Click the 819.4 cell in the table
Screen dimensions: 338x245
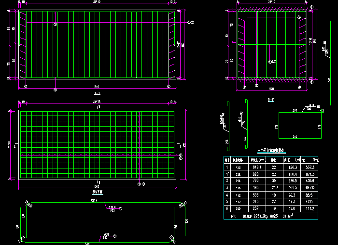click(x=256, y=167)
